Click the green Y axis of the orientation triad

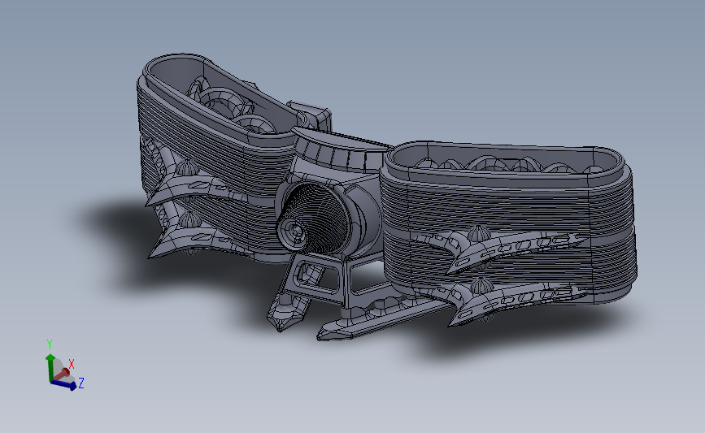click(50, 366)
